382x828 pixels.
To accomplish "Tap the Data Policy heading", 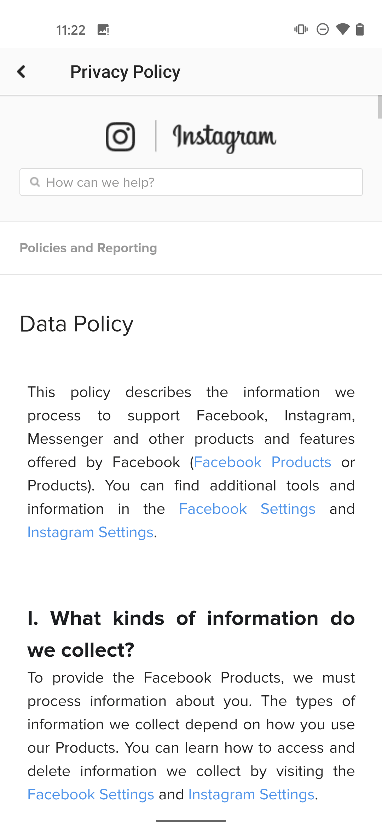I will point(77,324).
